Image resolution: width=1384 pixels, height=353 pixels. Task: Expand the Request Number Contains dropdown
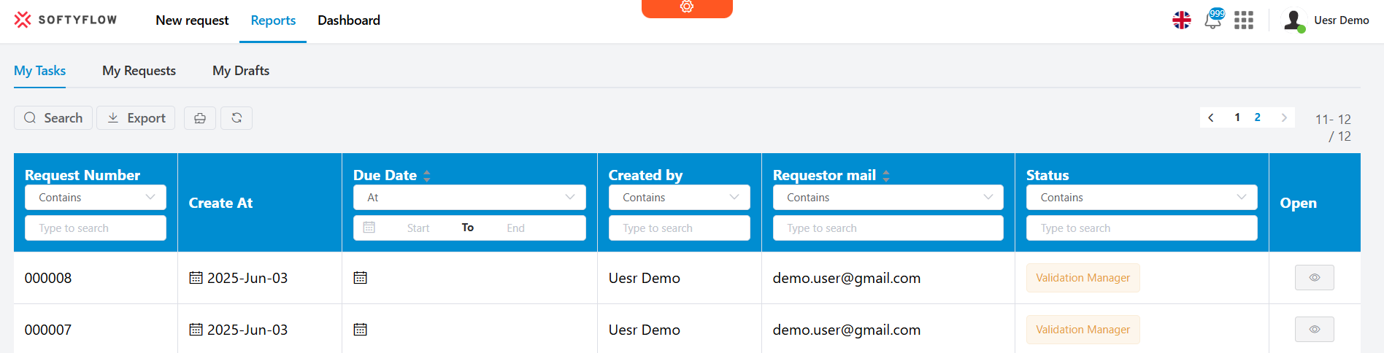pos(96,198)
